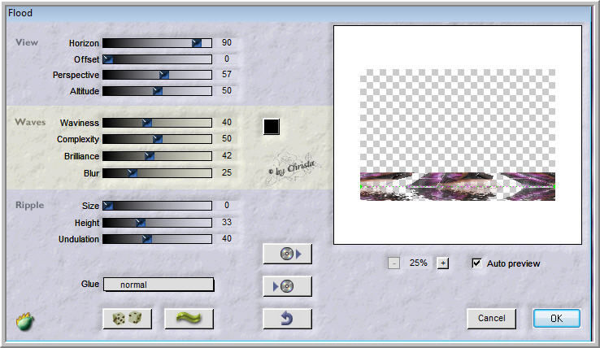Click the Offset slider handle
Image resolution: width=600 pixels, height=348 pixels.
coord(108,59)
